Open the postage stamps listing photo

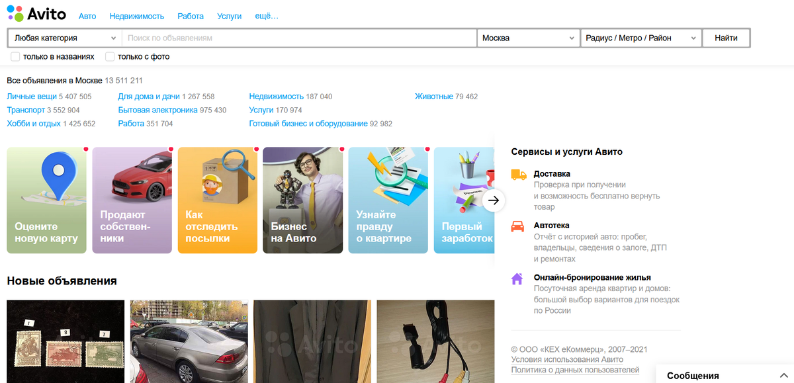66,341
